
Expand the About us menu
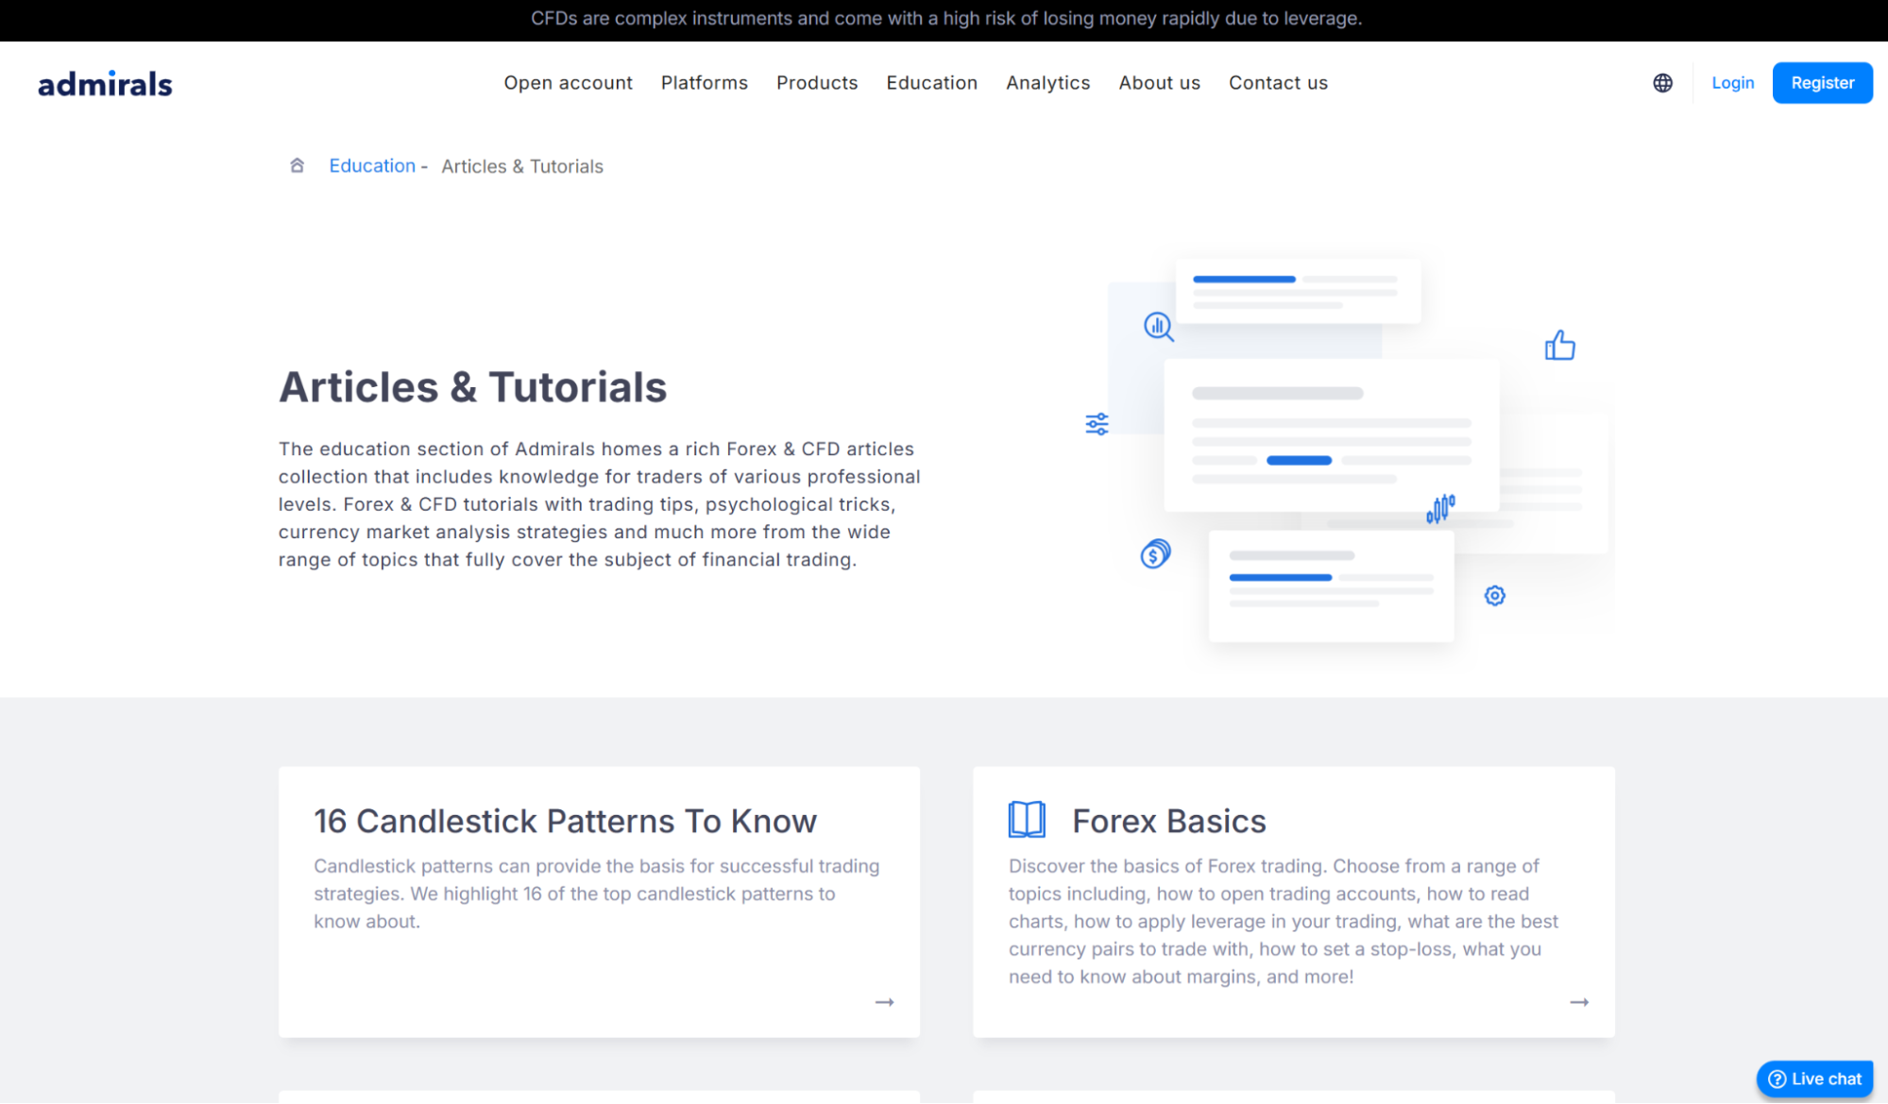click(x=1159, y=83)
